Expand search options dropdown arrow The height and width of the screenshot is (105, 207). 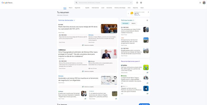point(131,3)
